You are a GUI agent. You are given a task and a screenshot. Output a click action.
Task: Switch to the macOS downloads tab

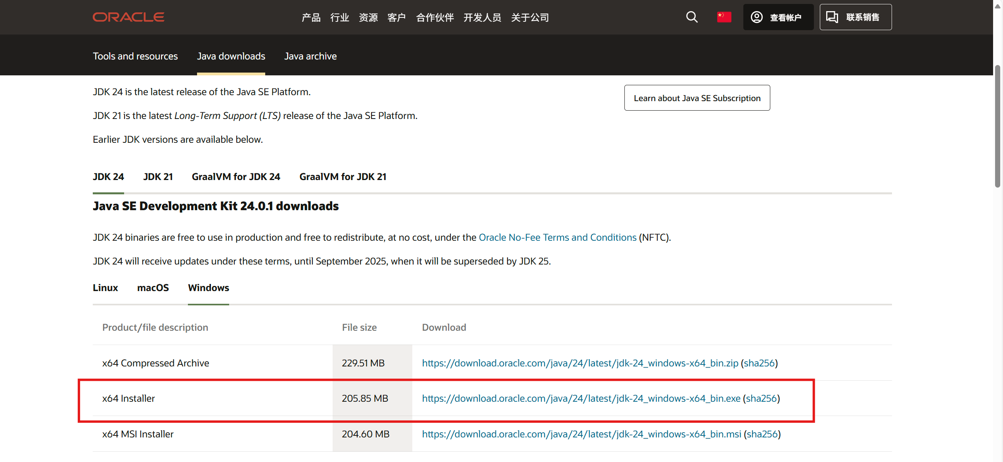click(153, 288)
